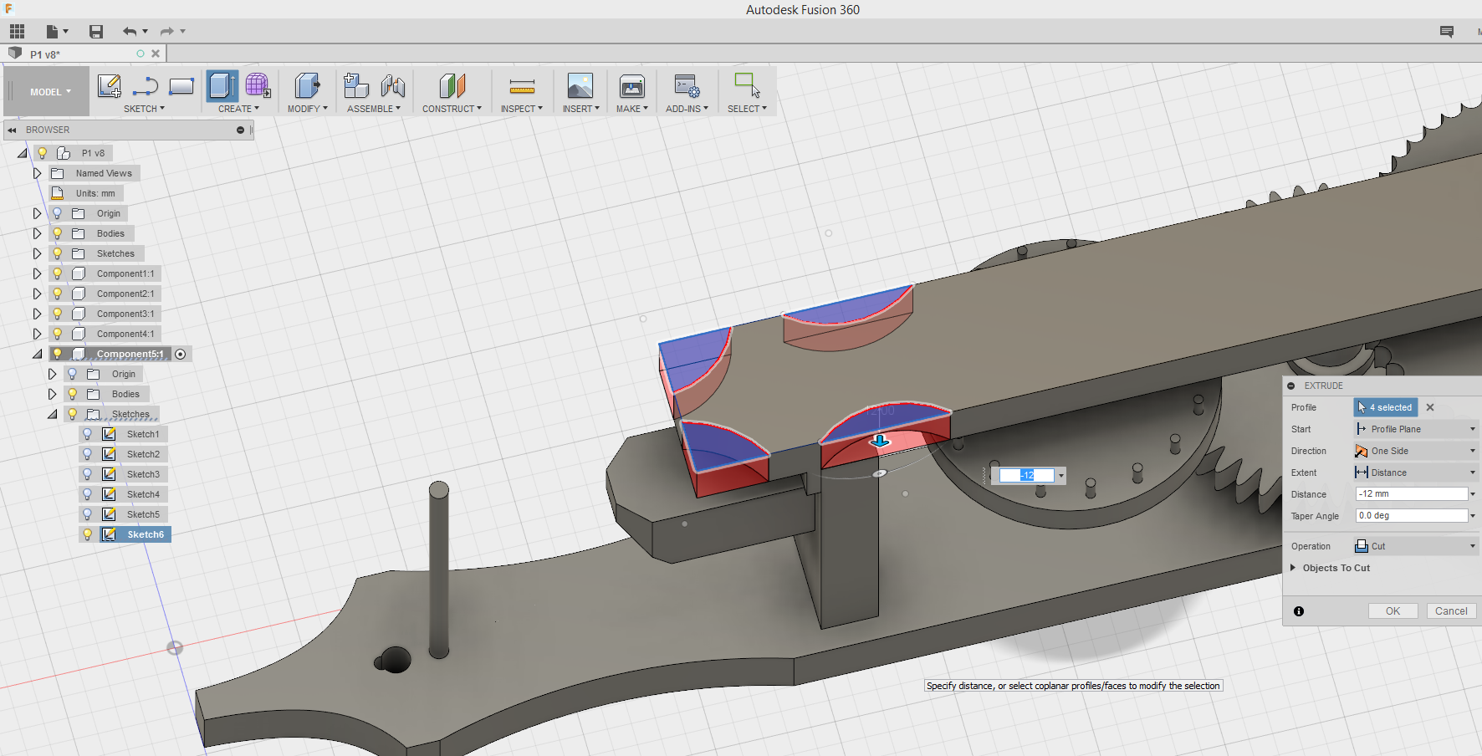1482x756 pixels.
Task: Collapse the Component5:1 node
Action: pyautogui.click(x=37, y=354)
